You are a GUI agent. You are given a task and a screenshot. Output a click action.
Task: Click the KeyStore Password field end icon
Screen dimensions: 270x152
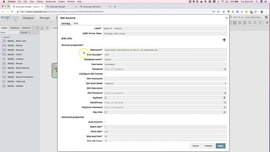point(225,107)
